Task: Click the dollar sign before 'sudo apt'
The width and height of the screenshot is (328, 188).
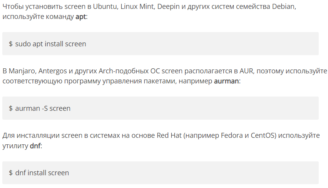Action: (11, 44)
